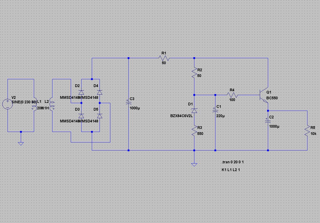
Task: Click the D3 diode symbol
Action: [x=81, y=116]
